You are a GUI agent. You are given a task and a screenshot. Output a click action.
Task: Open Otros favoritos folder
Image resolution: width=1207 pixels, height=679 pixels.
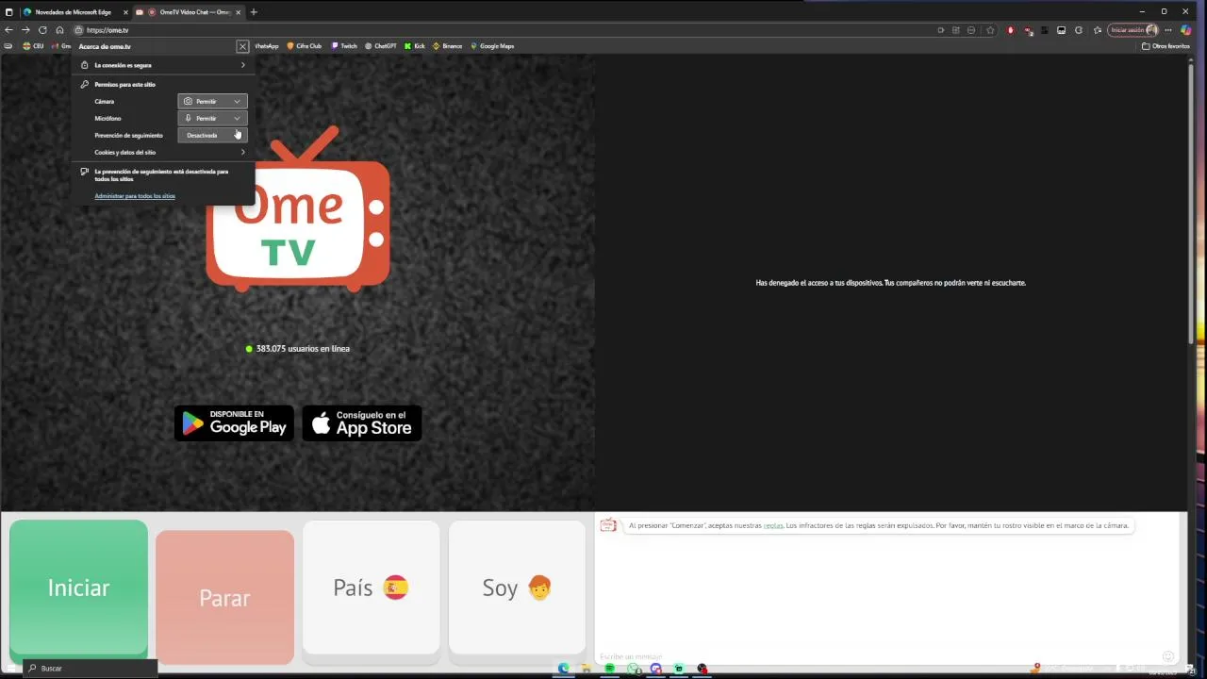tap(1166, 46)
